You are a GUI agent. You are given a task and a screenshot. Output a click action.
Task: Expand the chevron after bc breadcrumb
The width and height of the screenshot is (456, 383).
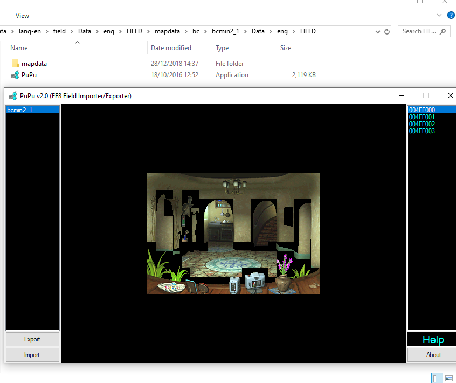click(205, 31)
